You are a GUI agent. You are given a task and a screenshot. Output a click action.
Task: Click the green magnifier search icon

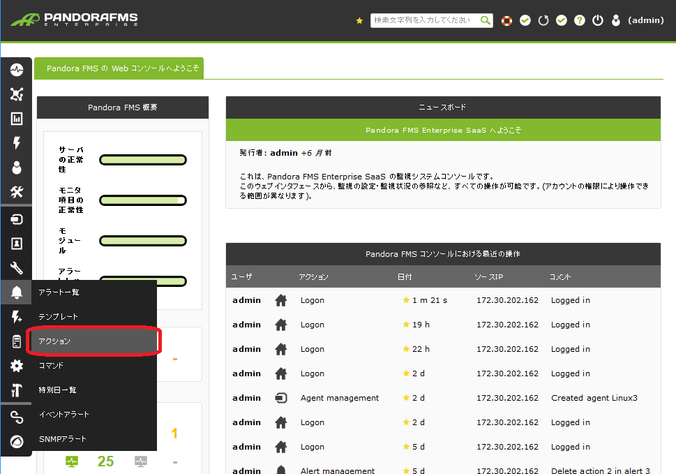click(486, 20)
